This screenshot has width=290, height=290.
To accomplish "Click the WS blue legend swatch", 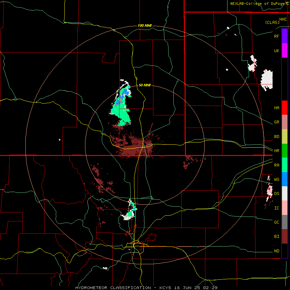I will (x=285, y=179).
